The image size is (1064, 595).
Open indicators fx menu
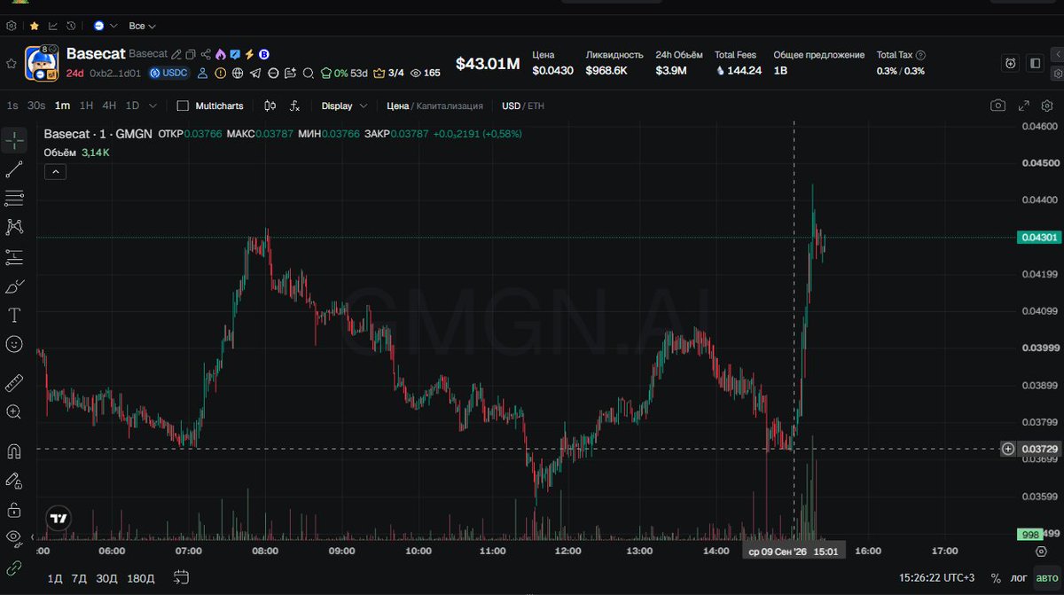[294, 106]
